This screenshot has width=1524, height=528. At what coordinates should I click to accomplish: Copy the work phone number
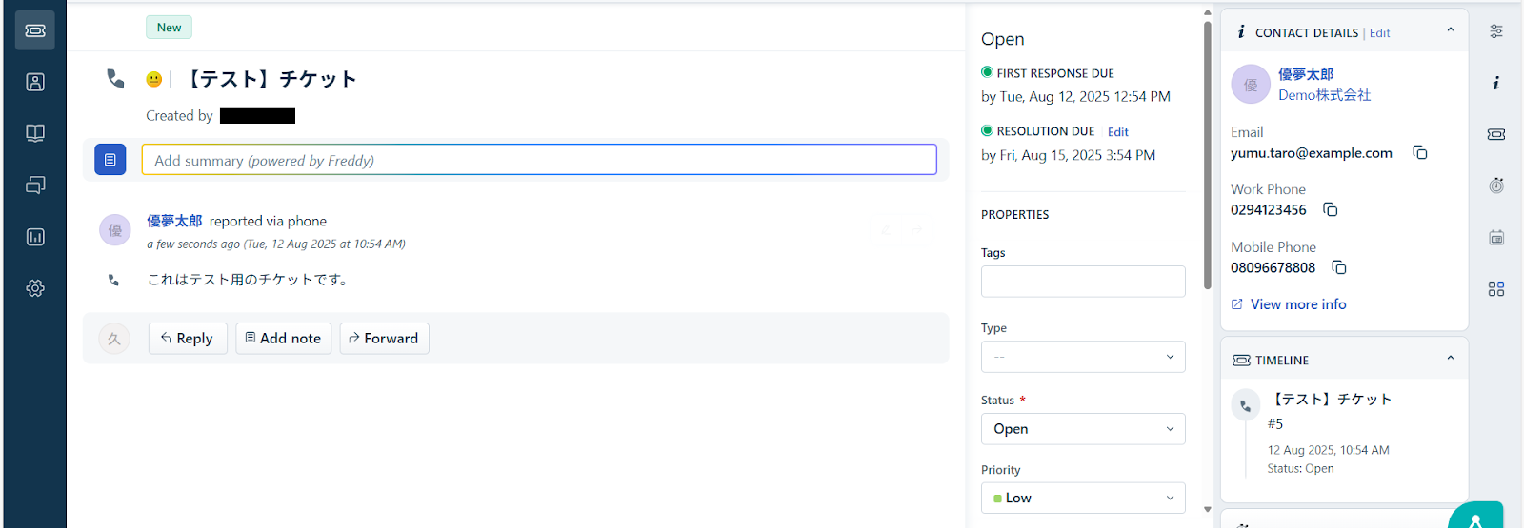[x=1331, y=209]
